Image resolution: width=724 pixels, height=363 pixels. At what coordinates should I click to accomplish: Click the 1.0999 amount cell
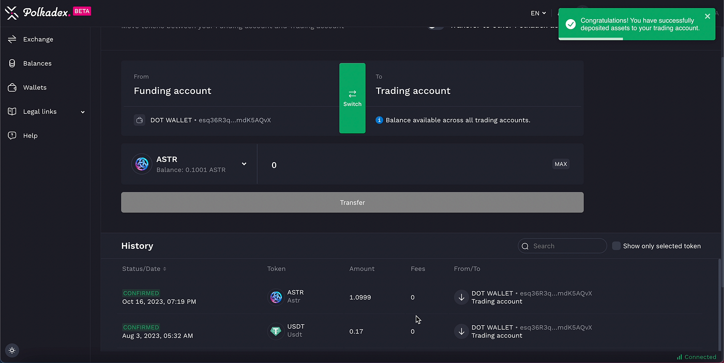pyautogui.click(x=360, y=297)
